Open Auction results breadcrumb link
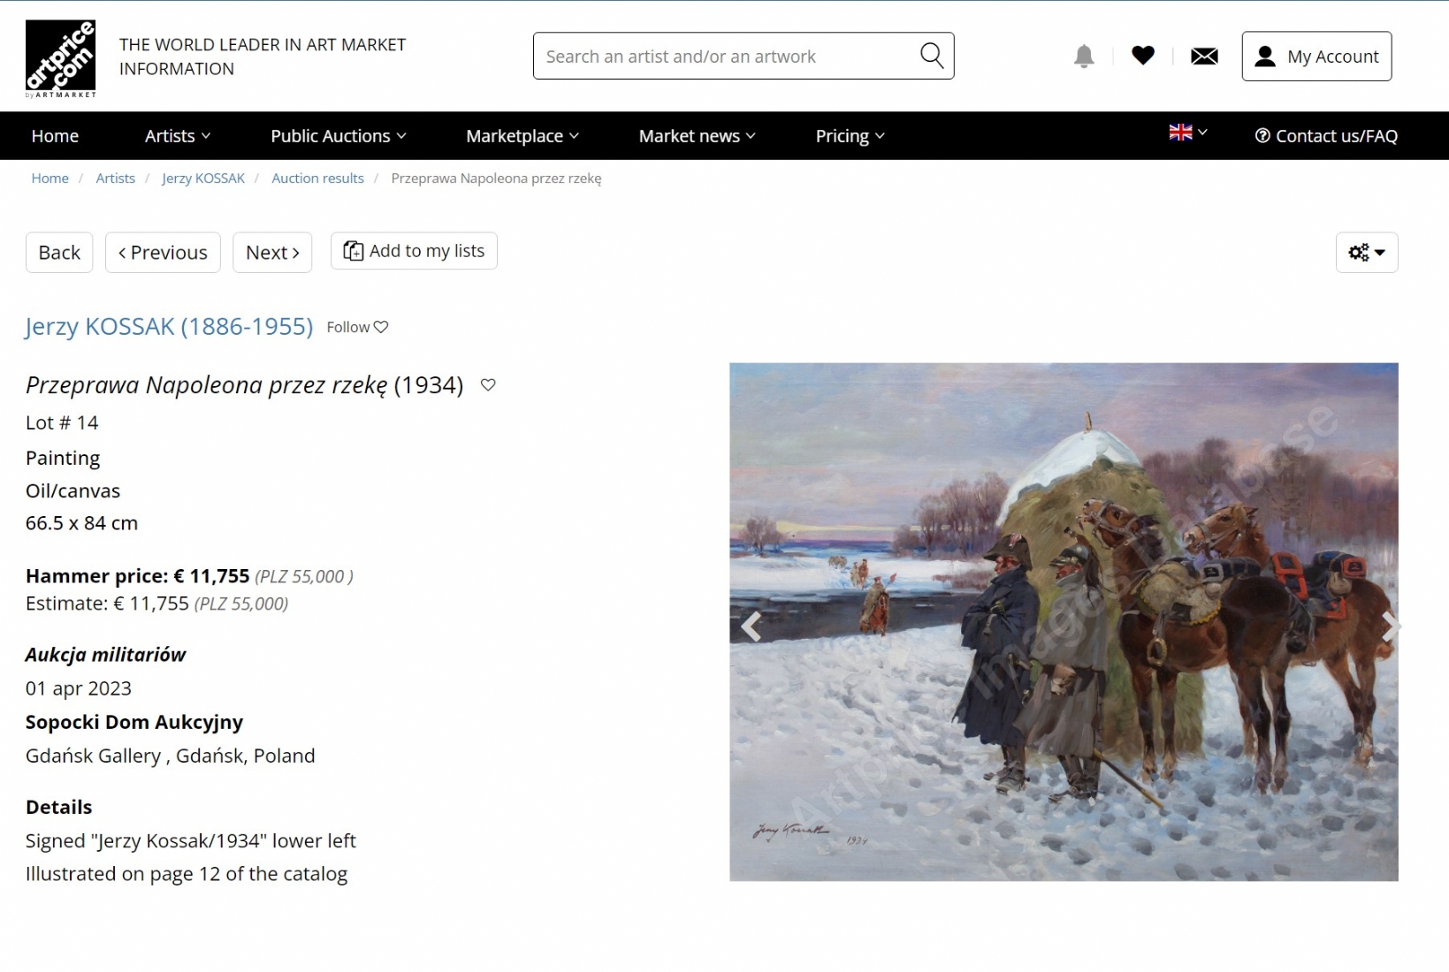 coord(317,178)
